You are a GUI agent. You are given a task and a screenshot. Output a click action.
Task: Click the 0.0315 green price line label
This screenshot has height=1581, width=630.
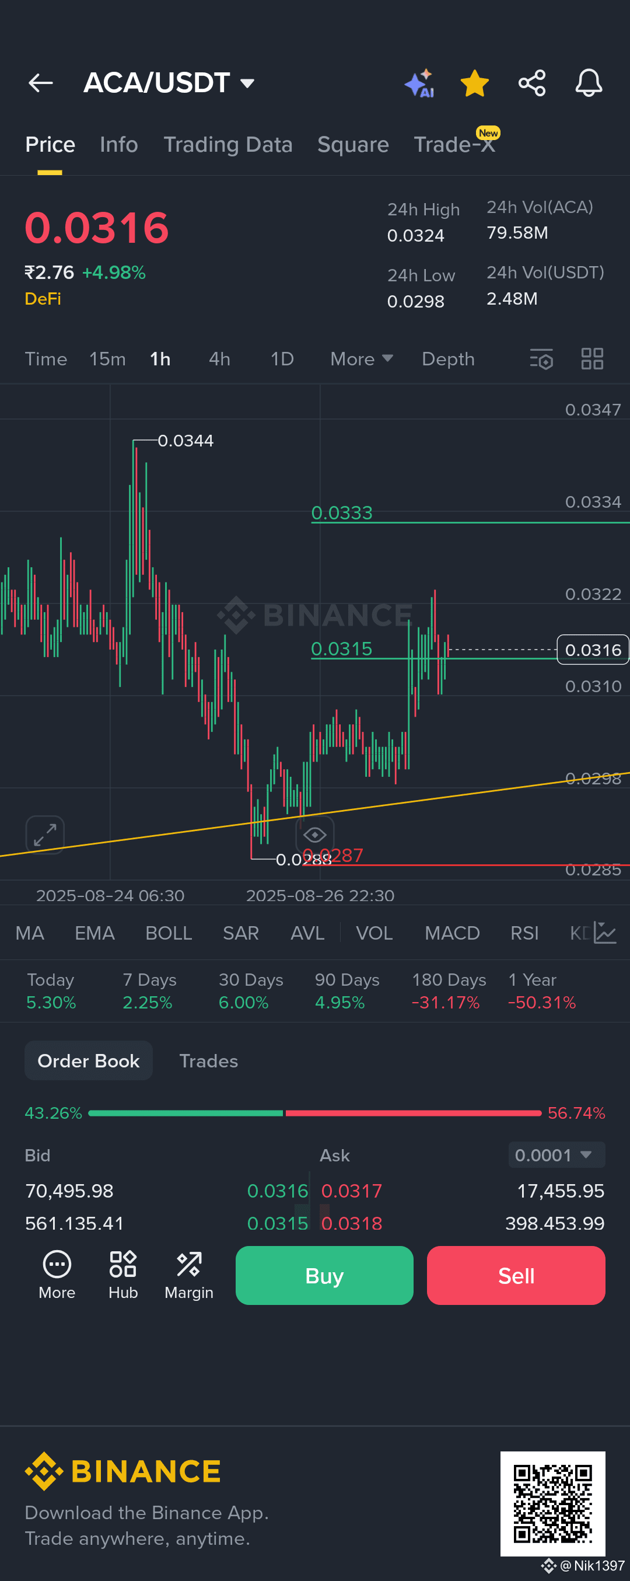point(342,649)
